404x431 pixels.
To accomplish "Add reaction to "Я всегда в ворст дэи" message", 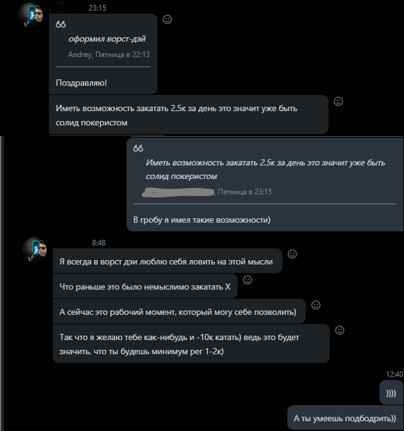I will coord(292,254).
